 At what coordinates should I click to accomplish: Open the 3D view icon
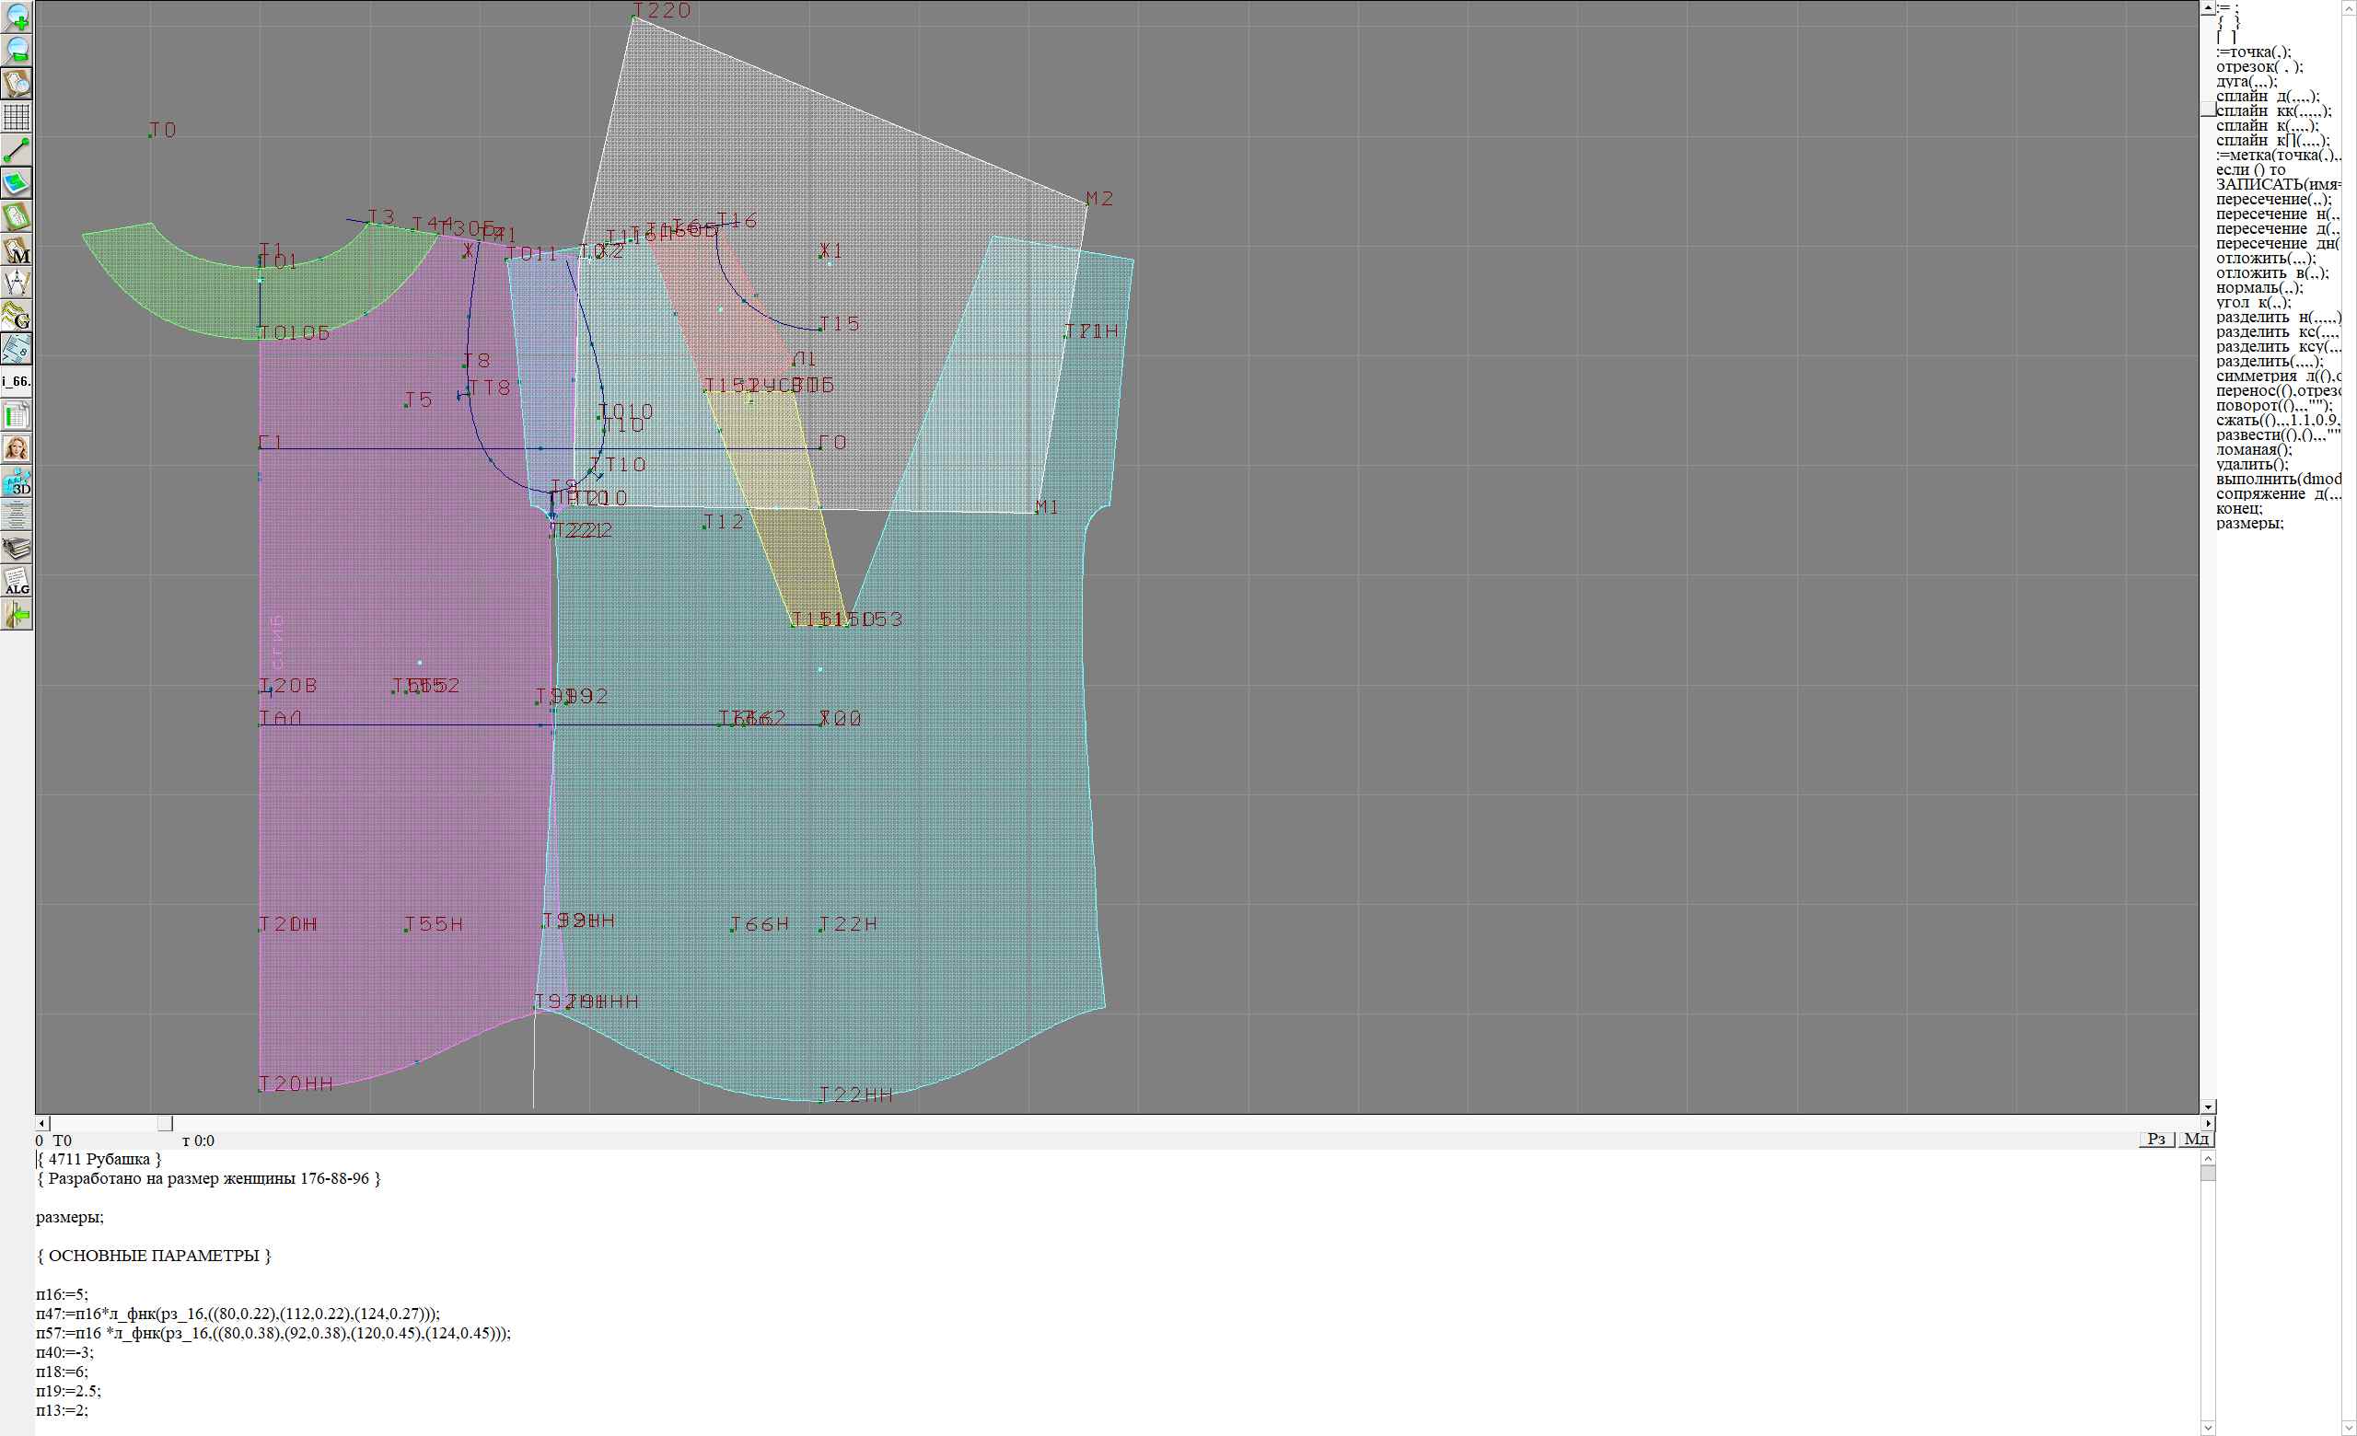17,481
